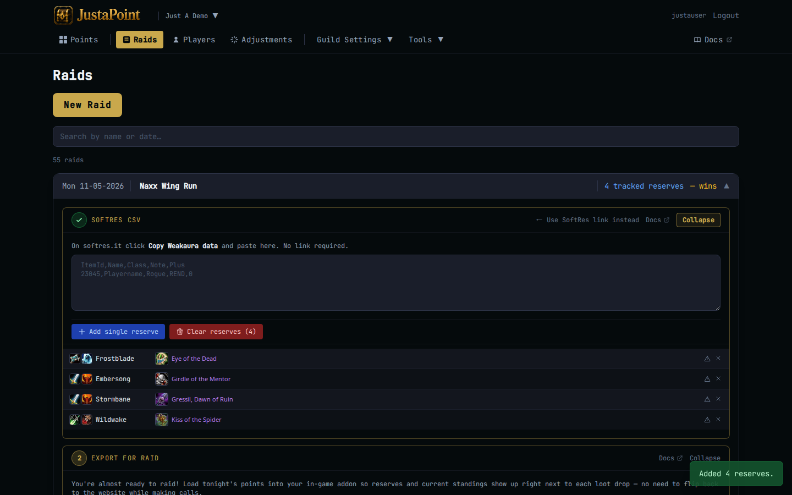Screen dimensions: 792x495
Task: Open the Just A Demo guild dropdown
Action: (192, 16)
